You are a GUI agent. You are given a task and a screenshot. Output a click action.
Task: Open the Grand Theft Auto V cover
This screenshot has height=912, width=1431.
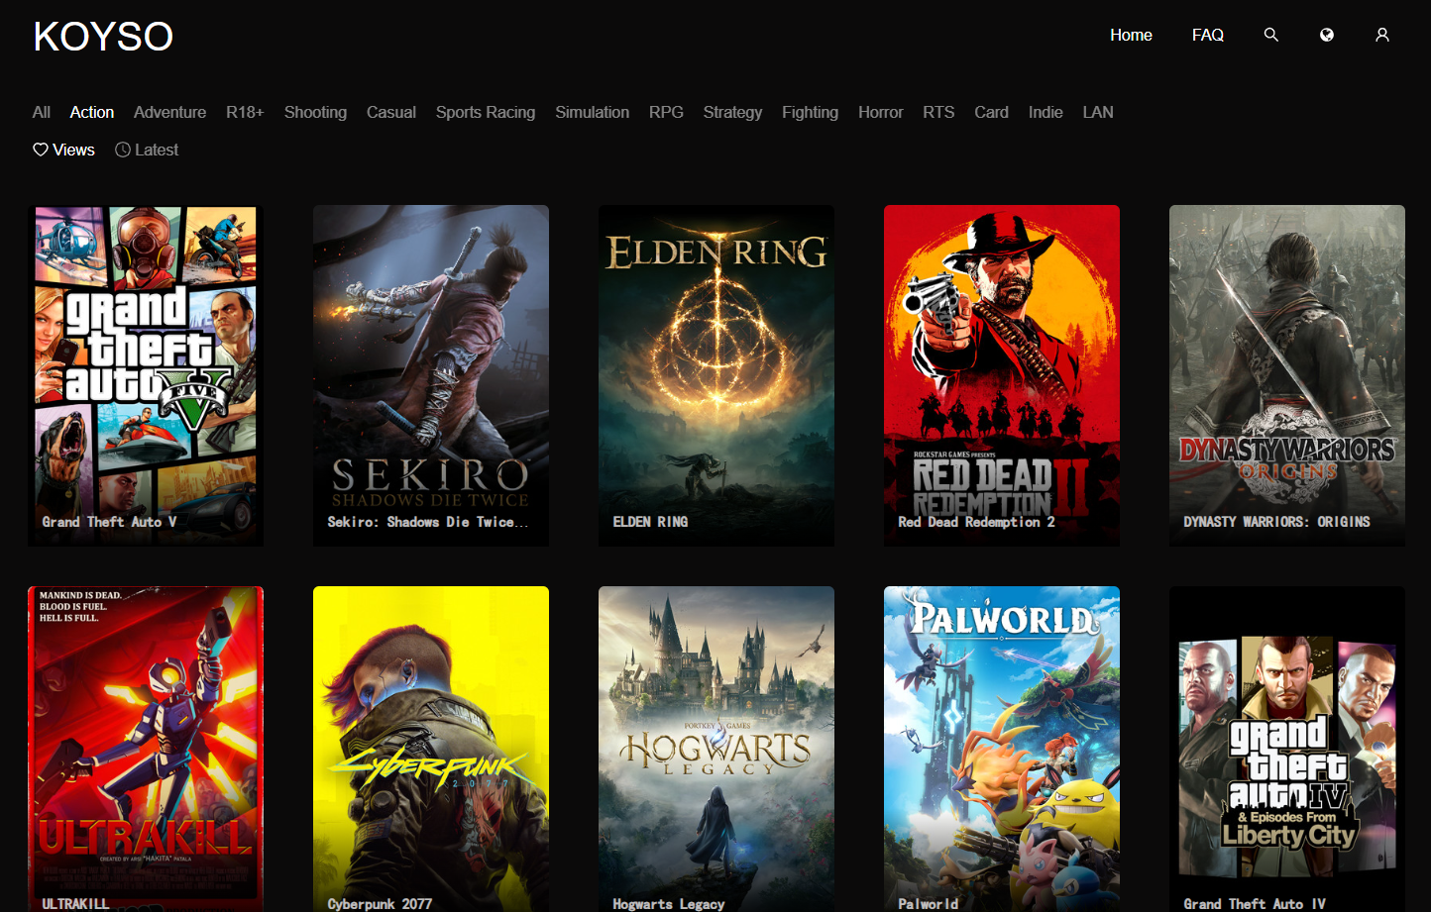point(146,374)
